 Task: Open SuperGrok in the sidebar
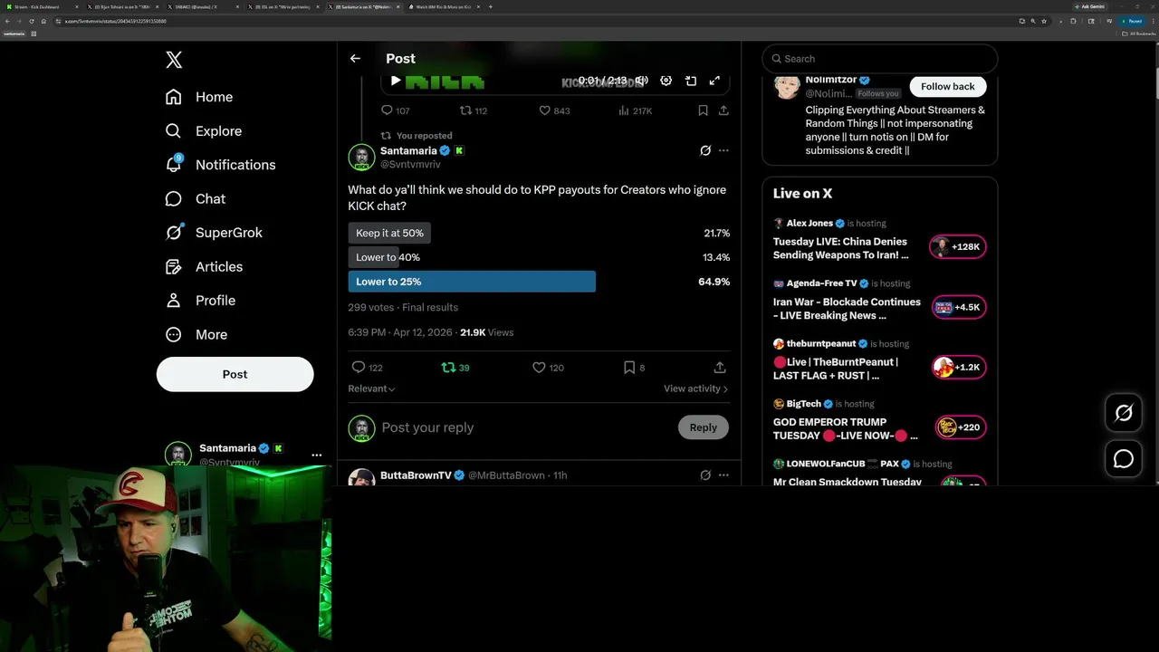click(x=214, y=233)
